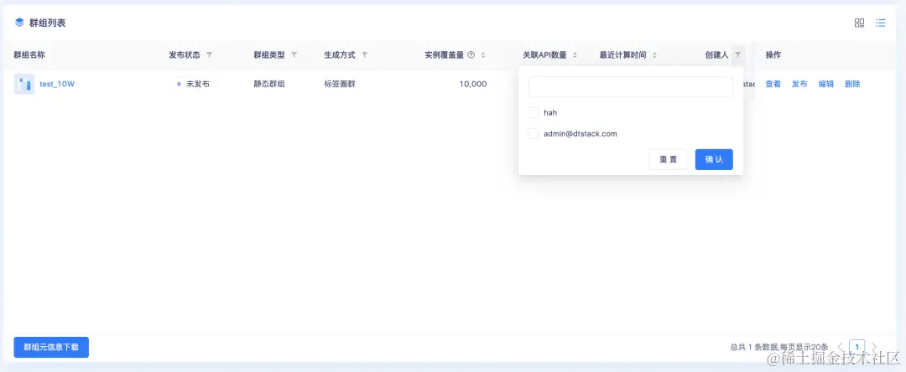Delete the test_10W group via 删除
The width and height of the screenshot is (906, 372).
852,85
